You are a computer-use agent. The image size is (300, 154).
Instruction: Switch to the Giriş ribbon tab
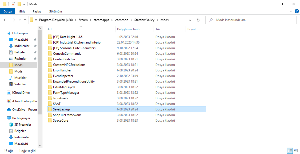pos(22,11)
